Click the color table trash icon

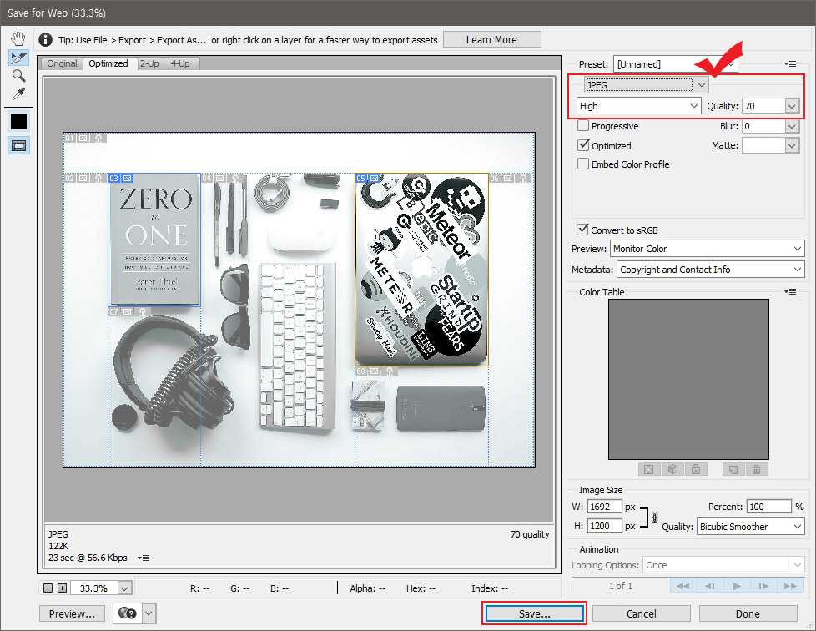click(756, 470)
